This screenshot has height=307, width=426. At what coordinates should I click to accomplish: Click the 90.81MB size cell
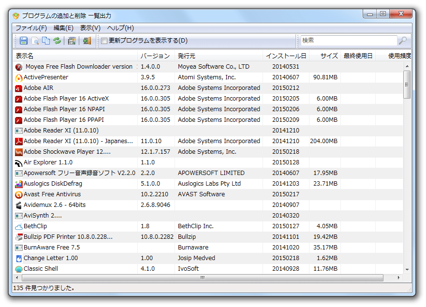(x=325, y=77)
